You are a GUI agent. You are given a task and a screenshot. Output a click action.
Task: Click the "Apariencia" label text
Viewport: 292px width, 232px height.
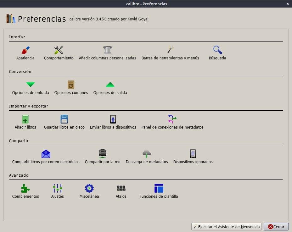click(25, 58)
